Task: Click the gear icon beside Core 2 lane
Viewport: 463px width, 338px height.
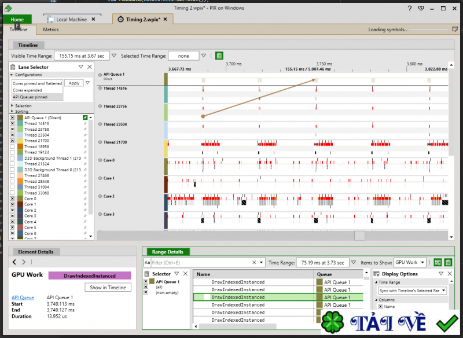Action: pos(100,197)
